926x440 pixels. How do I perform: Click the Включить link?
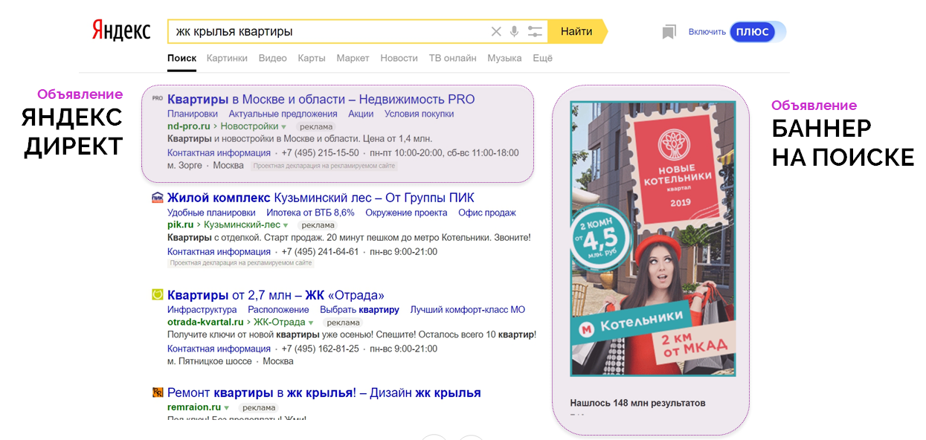[707, 32]
